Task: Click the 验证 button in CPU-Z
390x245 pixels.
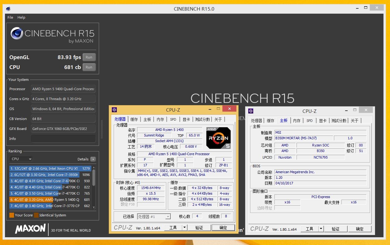Action: click(199, 227)
